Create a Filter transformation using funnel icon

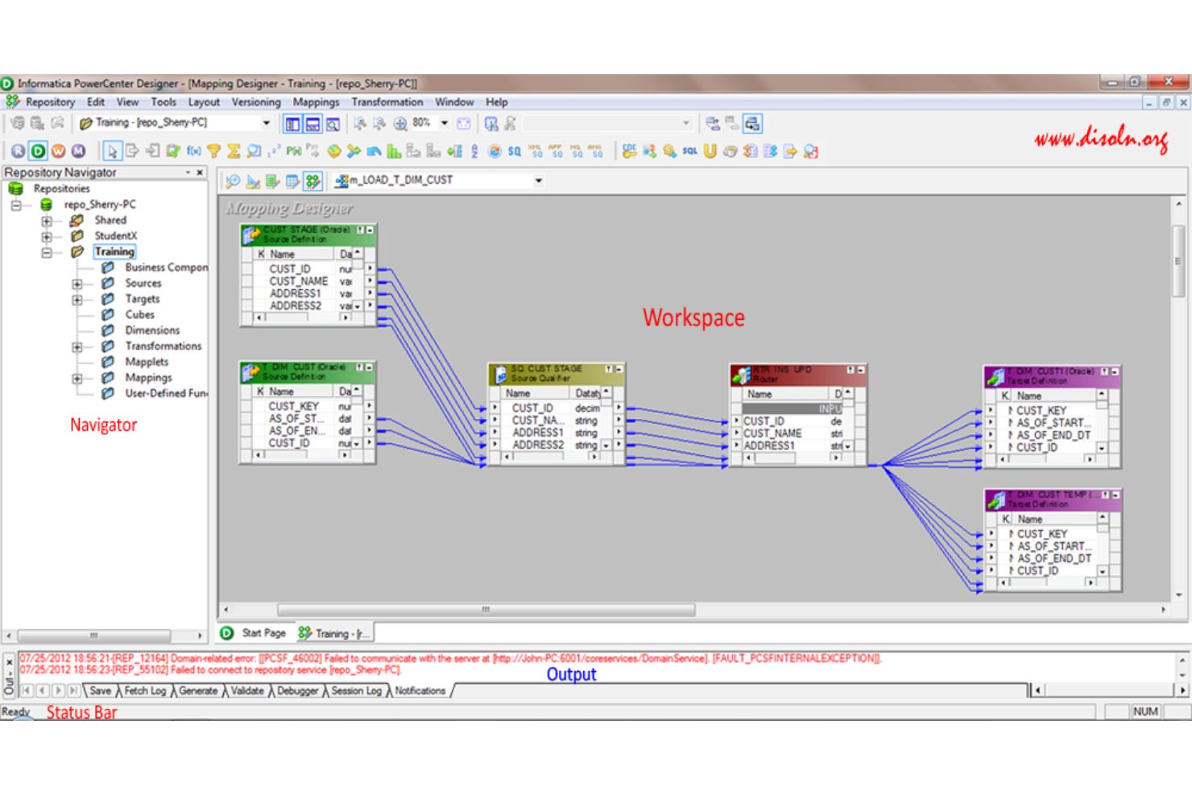tap(213, 151)
